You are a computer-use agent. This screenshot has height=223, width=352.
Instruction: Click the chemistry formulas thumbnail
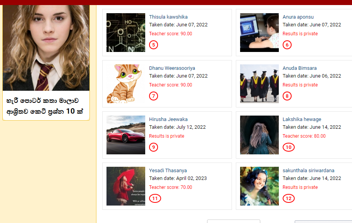126,33
